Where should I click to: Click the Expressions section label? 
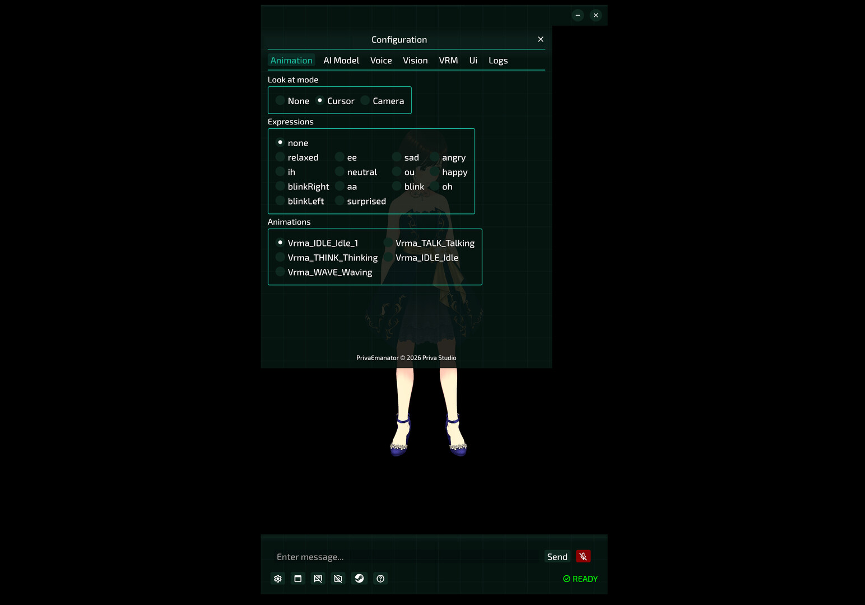291,122
